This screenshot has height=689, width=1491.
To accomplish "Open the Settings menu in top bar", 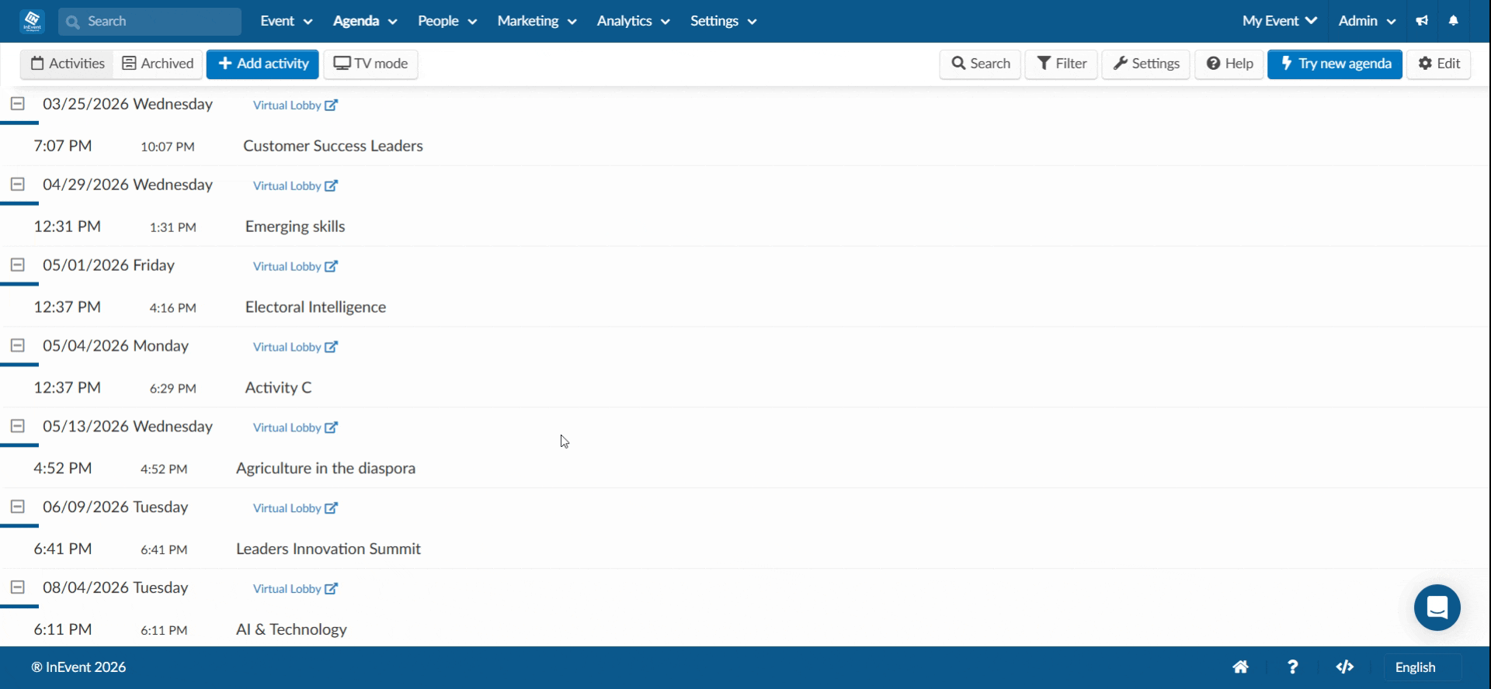I will (723, 21).
